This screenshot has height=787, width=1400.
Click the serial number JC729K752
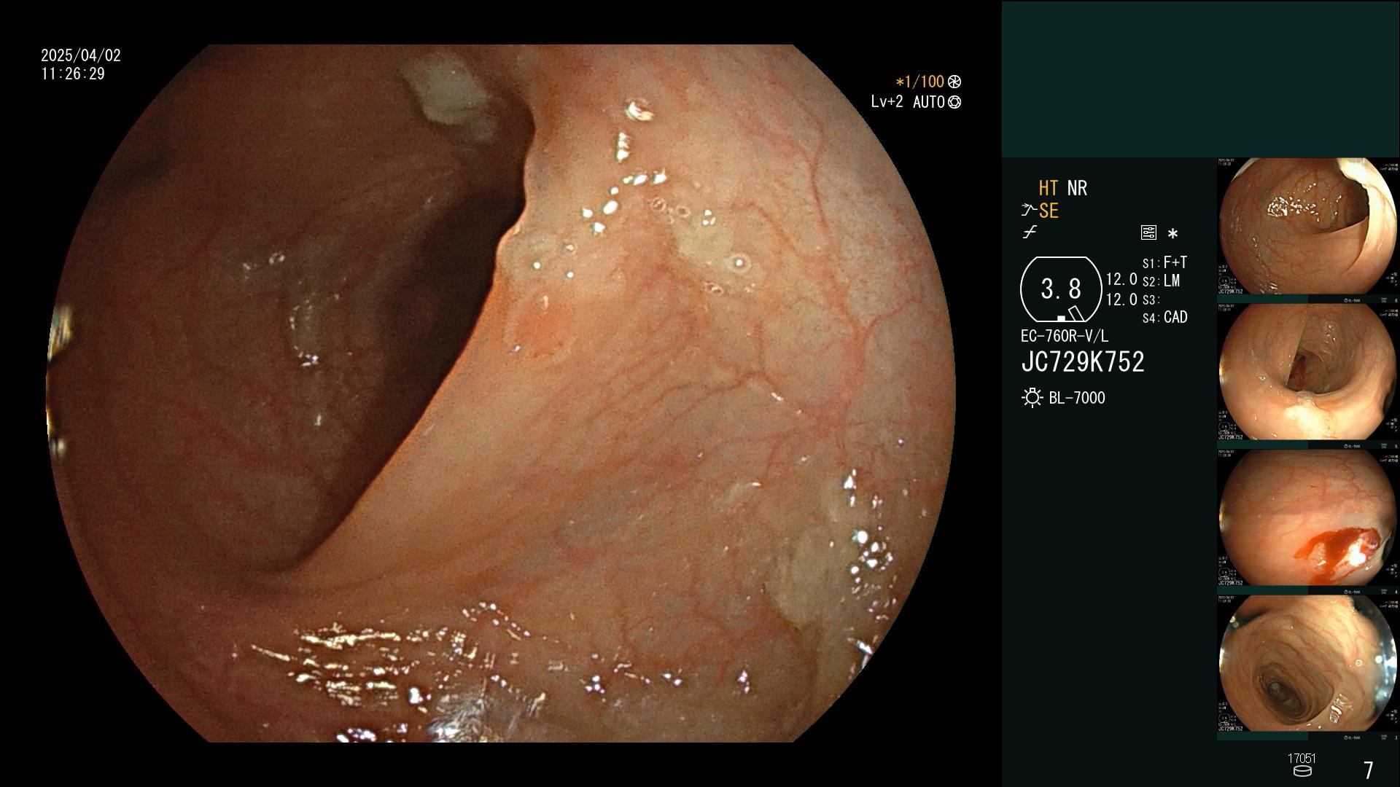tap(1083, 362)
